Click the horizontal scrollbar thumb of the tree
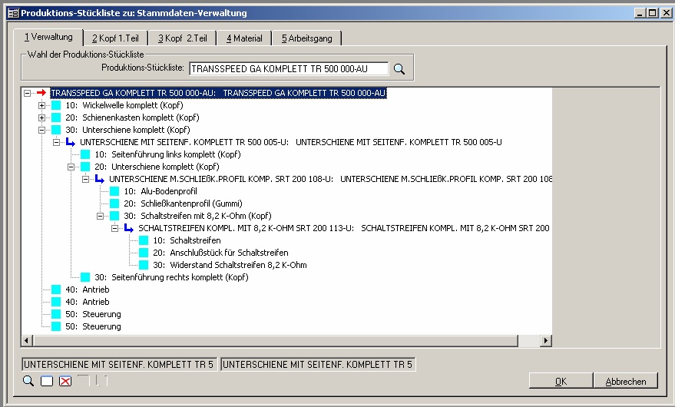The image size is (675, 407). click(275, 341)
